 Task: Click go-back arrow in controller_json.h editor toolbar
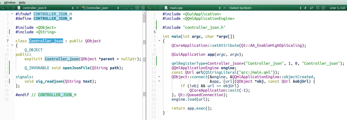pos(2,8)
